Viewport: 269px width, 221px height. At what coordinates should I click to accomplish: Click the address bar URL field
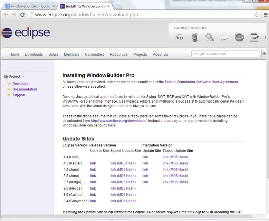[x=141, y=15]
